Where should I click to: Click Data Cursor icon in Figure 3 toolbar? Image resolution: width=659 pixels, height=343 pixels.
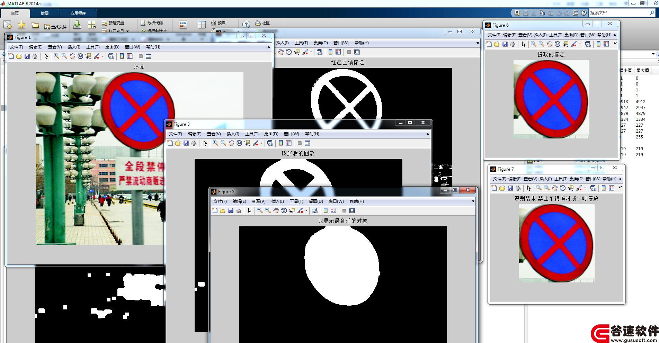point(247,143)
